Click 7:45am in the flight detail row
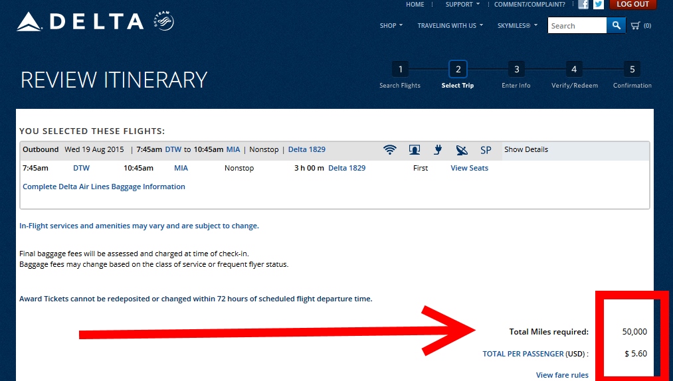The height and width of the screenshot is (381, 673). (x=35, y=168)
